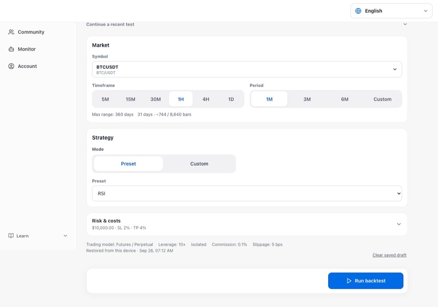Click the play icon on Run backtest
The height and width of the screenshot is (307, 438).
[x=349, y=281]
